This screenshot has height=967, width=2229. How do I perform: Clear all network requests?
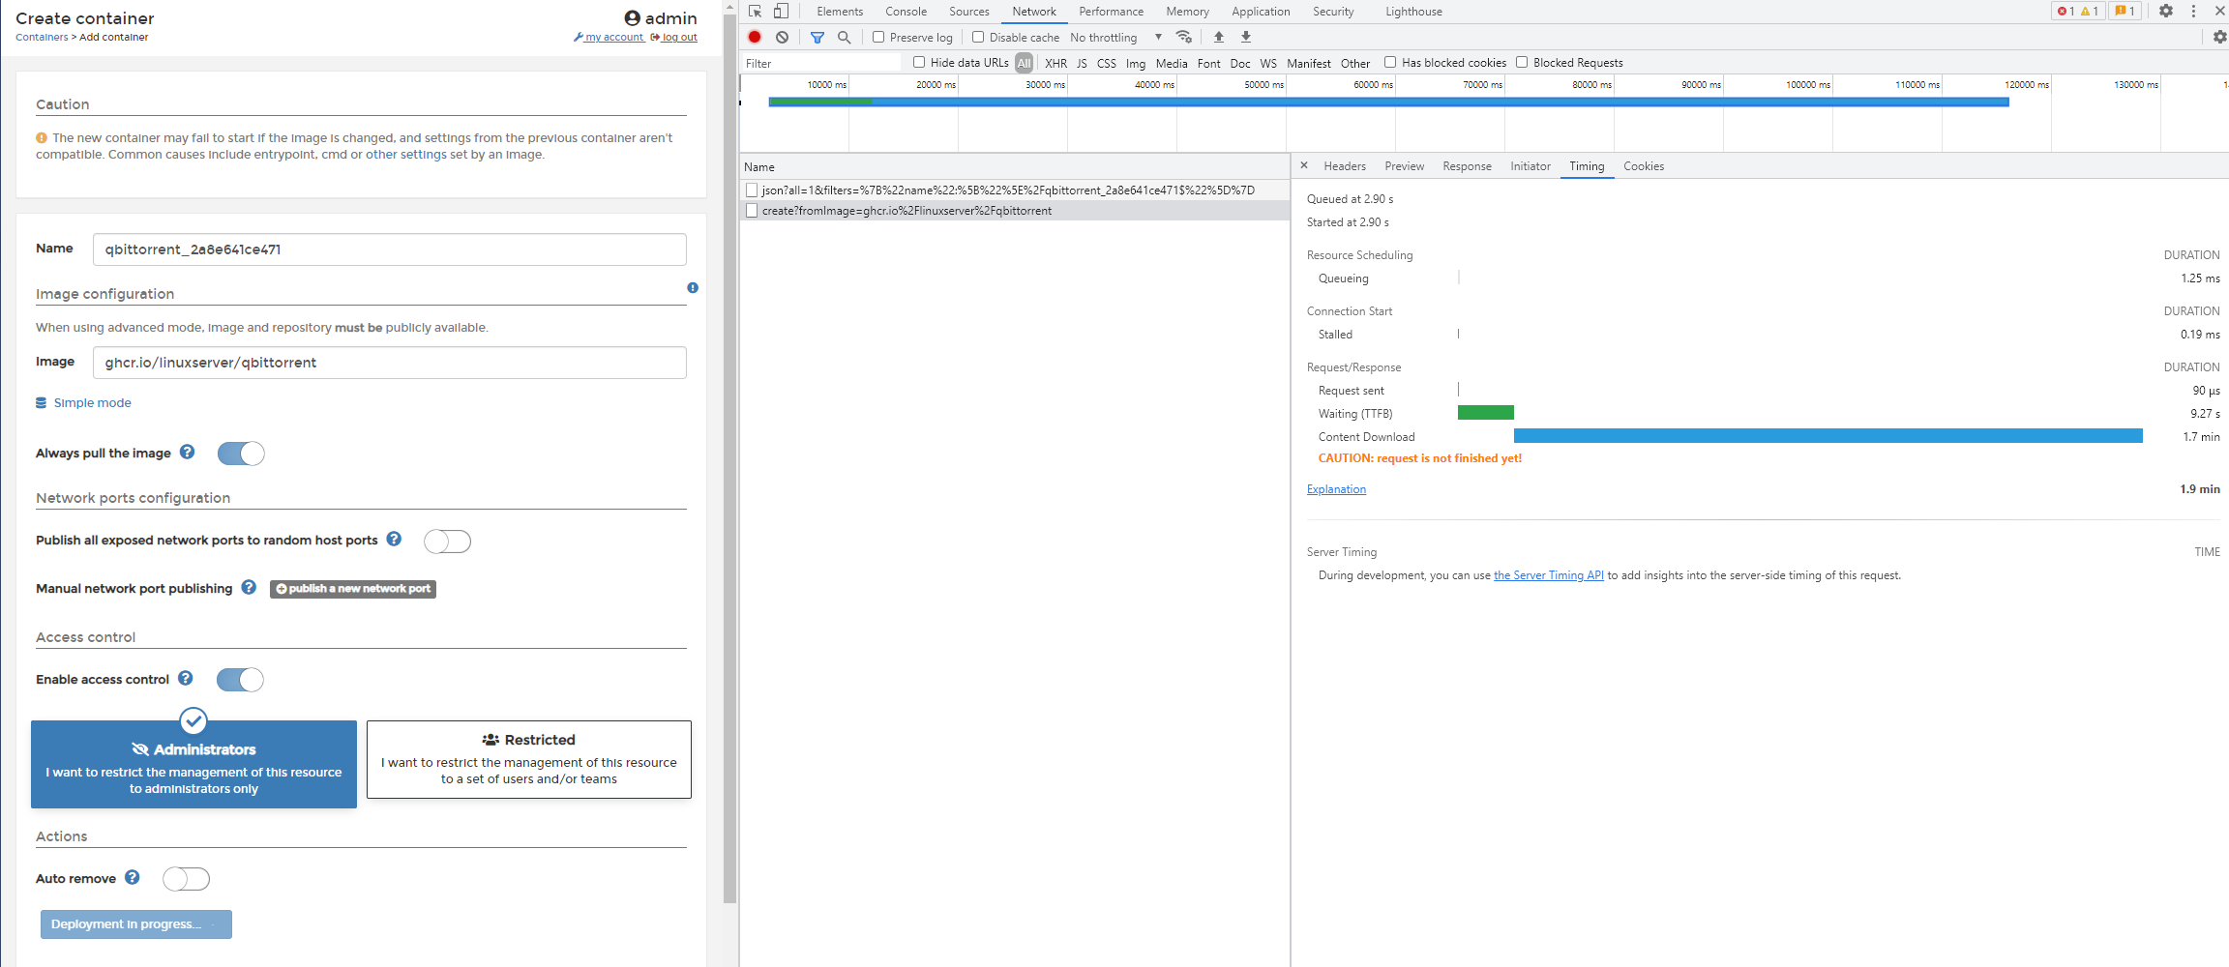coord(783,37)
